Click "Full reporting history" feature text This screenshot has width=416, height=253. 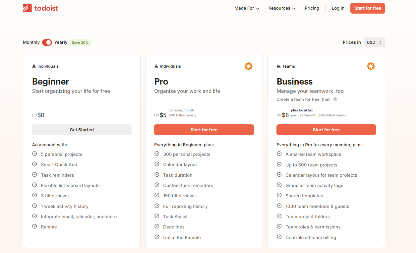click(x=185, y=206)
